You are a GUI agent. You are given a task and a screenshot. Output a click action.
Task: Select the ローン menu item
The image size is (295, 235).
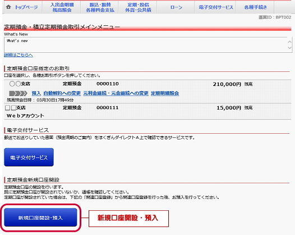tap(176, 7)
